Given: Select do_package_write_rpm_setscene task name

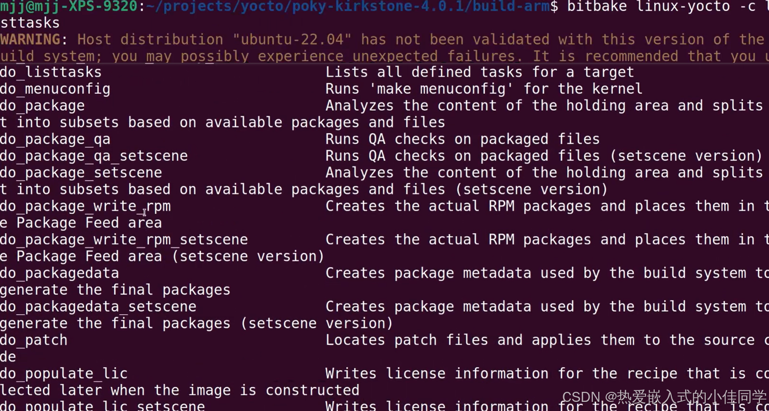Looking at the screenshot, I should (124, 240).
